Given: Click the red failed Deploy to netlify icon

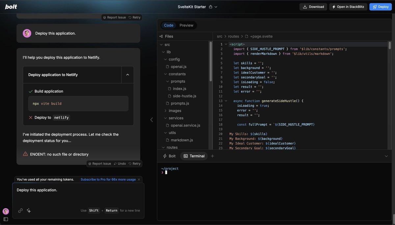Looking at the screenshot, I should click(31, 117).
